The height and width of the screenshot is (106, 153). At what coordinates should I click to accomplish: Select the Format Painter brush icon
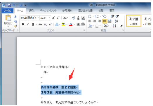(15, 26)
